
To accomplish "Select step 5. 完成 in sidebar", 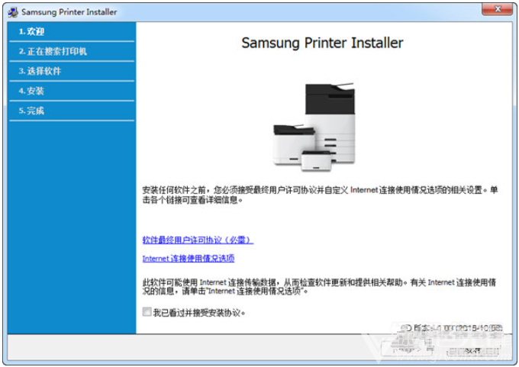I will (x=72, y=111).
